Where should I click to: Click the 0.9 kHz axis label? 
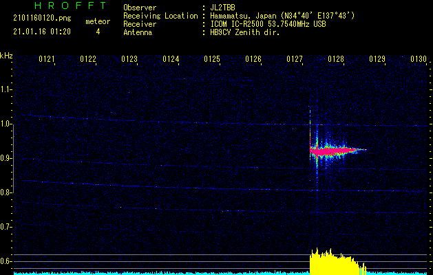coord(6,158)
